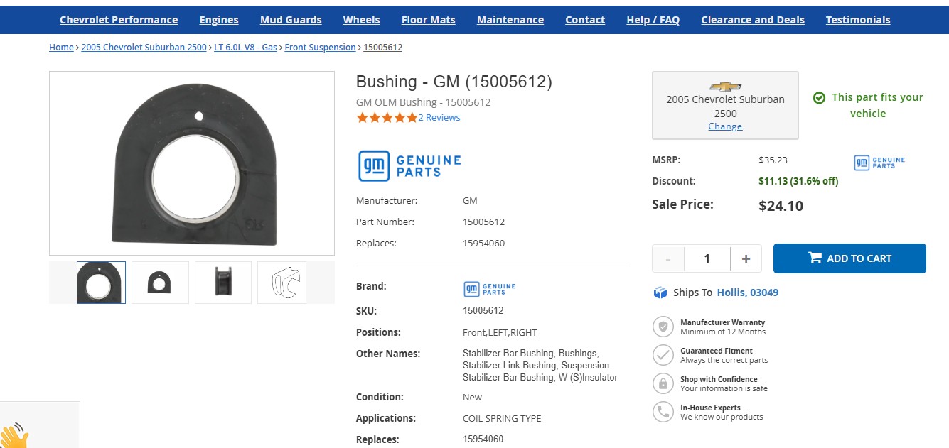
Task: Click the green fitment checkmark icon
Action: tap(819, 98)
